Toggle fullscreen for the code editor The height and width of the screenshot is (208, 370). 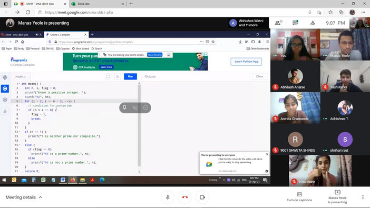[108, 76]
